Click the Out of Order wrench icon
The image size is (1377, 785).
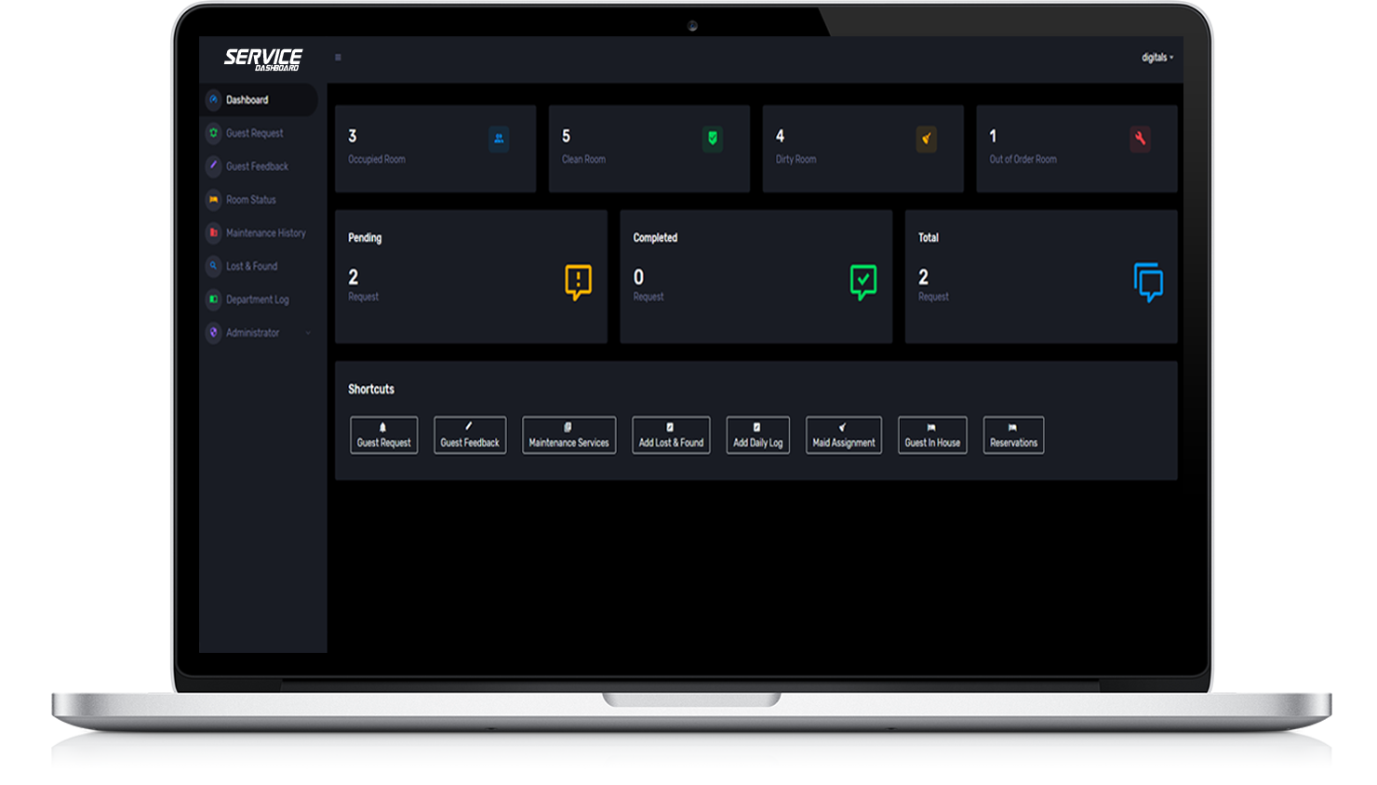(1140, 140)
